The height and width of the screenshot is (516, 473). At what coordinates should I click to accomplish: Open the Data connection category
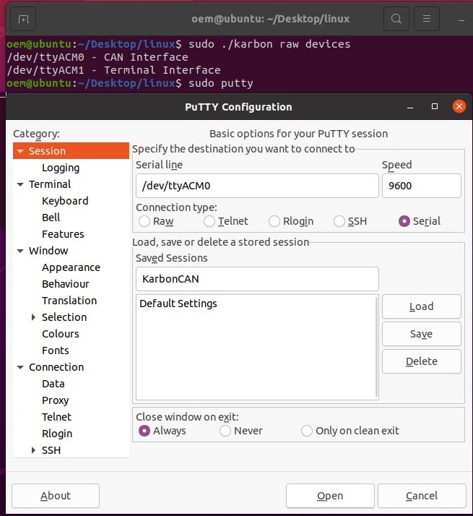(x=53, y=384)
